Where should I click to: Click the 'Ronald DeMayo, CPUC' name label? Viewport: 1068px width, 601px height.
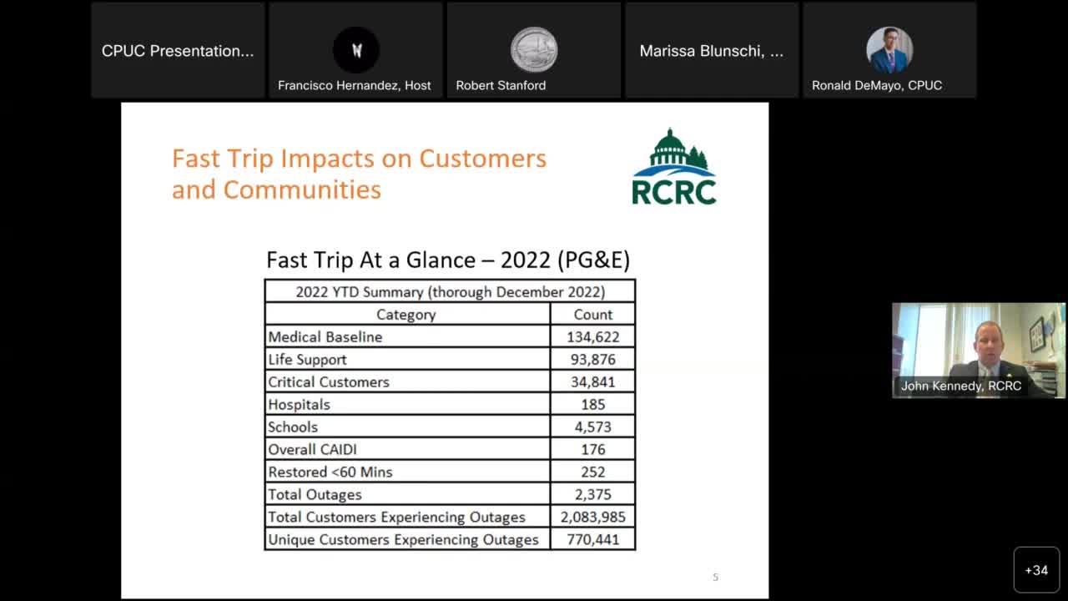click(877, 85)
